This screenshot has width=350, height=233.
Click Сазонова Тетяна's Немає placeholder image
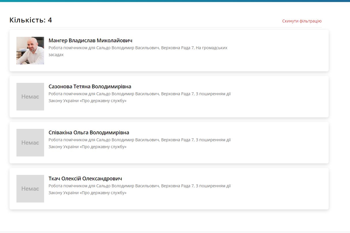click(30, 97)
